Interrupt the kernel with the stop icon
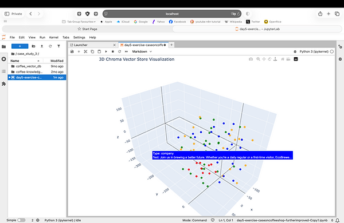Image resolution: width=344 pixels, height=223 pixels. [x=113, y=51]
